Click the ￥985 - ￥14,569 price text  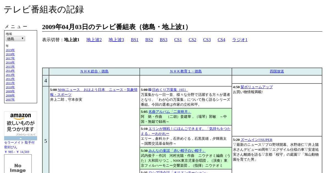(16, 152)
